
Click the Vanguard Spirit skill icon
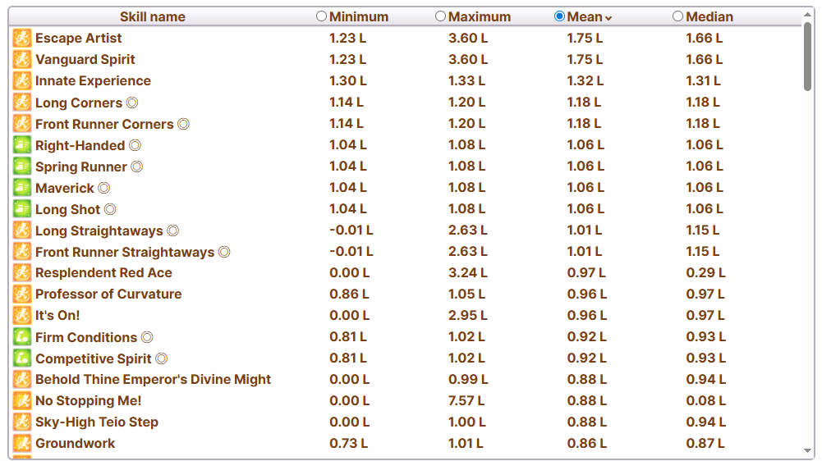(x=22, y=60)
